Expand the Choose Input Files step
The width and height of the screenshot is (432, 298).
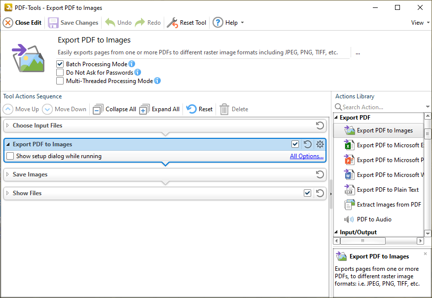click(8, 126)
